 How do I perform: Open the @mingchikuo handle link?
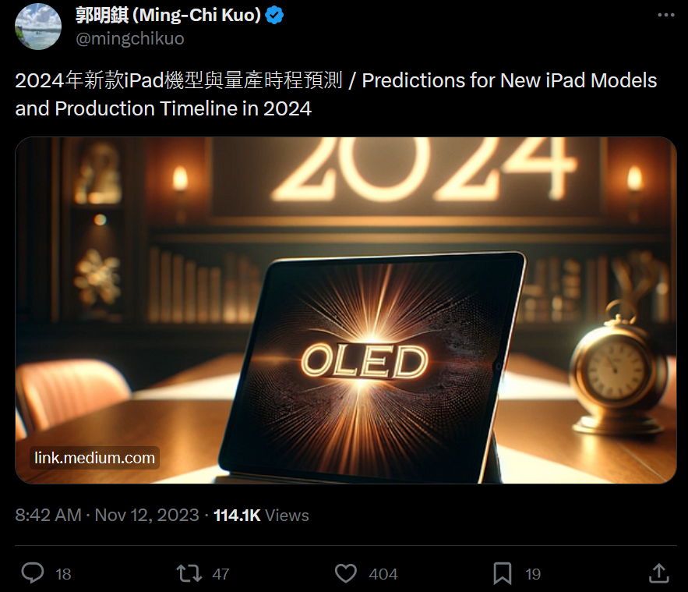pyautogui.click(x=129, y=38)
